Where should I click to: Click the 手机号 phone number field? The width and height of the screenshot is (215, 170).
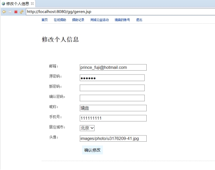click(113, 118)
